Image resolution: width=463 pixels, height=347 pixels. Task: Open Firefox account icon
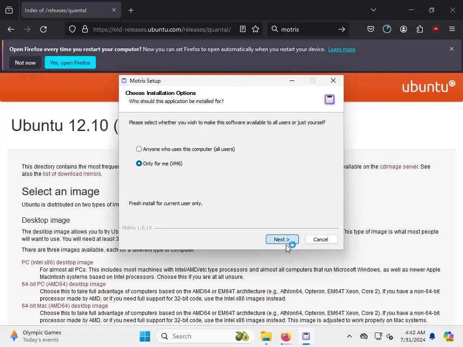tap(403, 29)
